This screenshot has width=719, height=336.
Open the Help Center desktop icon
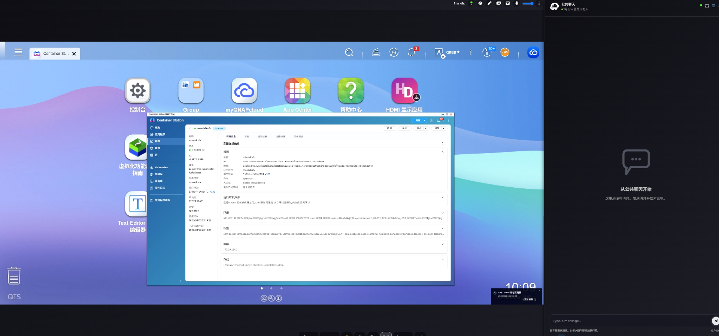(351, 91)
